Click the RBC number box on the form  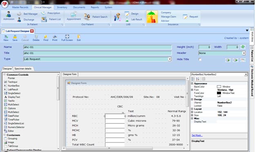pyautogui.click(x=115, y=116)
